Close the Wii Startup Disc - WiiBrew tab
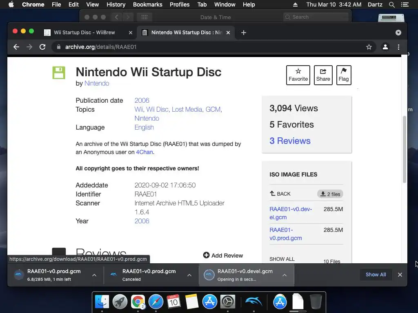The image size is (418, 313). click(x=130, y=33)
